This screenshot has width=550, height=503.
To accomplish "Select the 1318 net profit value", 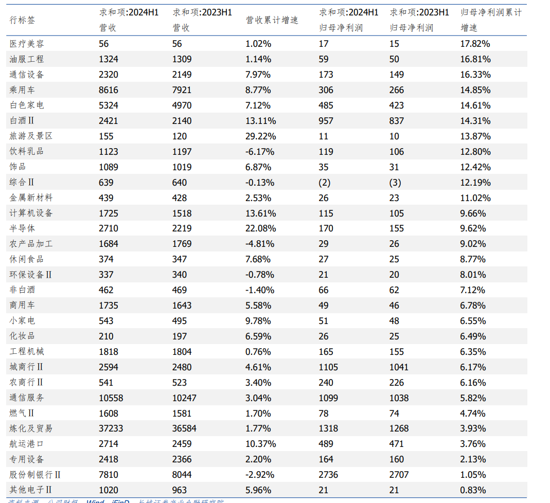I will tap(328, 428).
